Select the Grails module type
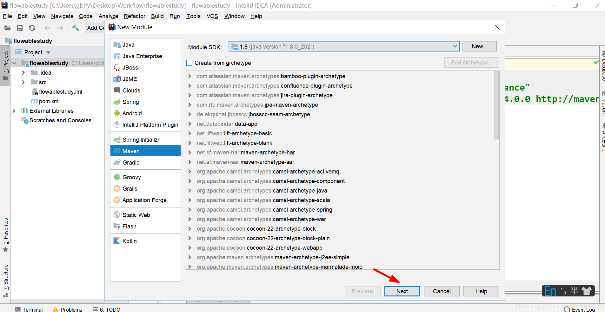 [x=145, y=189]
